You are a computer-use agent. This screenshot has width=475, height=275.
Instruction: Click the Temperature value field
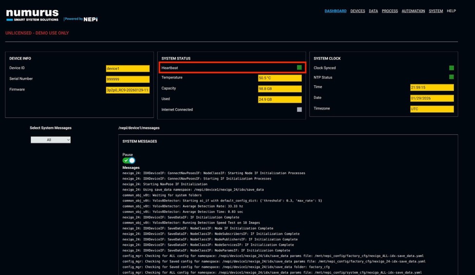click(280, 78)
